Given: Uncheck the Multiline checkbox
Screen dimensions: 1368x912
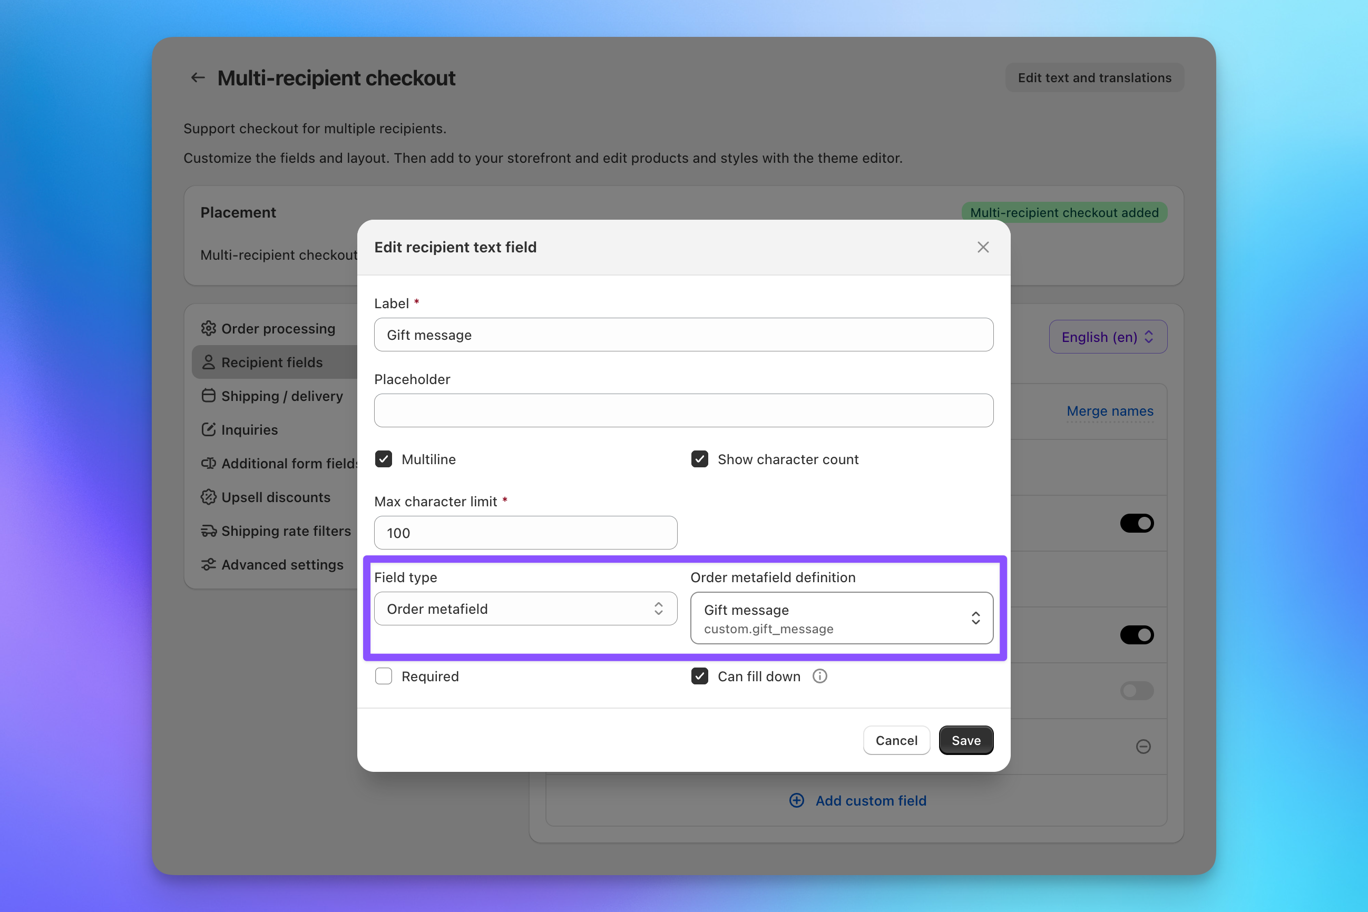Looking at the screenshot, I should click(383, 459).
